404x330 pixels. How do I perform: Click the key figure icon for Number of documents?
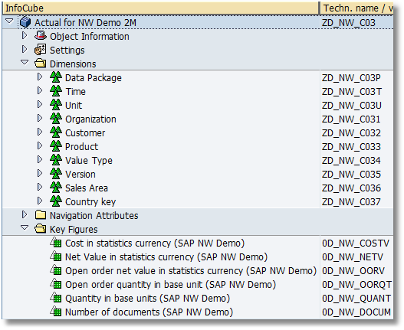click(56, 312)
